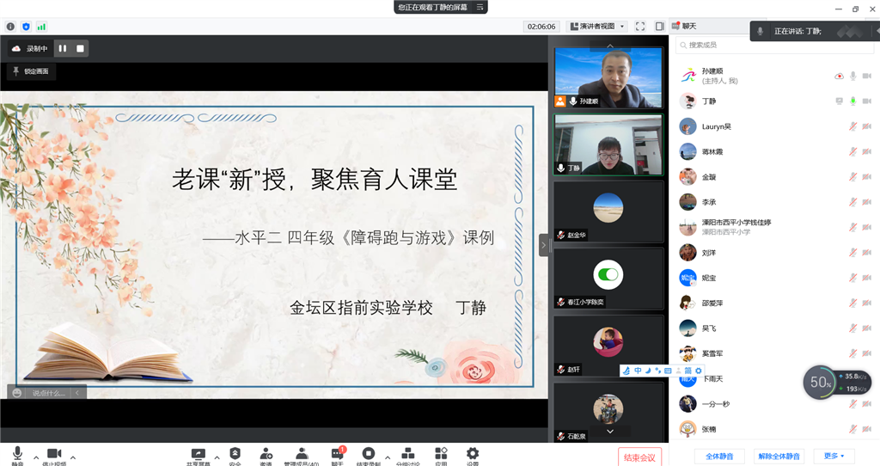Click the blue security shield status icon
The image size is (880, 466).
(x=26, y=27)
